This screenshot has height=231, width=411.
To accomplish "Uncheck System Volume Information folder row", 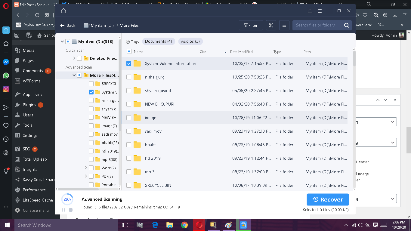I will 129,63.
